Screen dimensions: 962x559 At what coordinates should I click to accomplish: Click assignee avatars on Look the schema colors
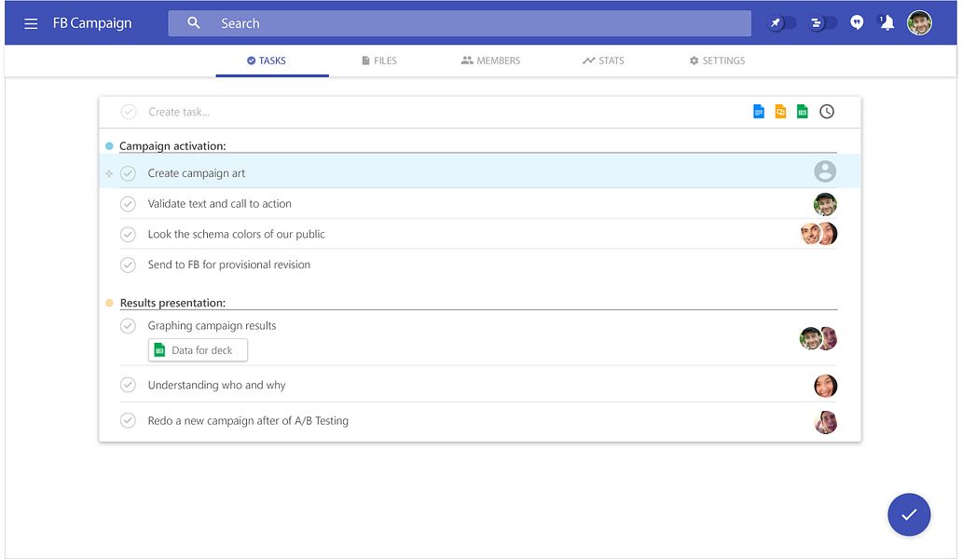point(819,234)
